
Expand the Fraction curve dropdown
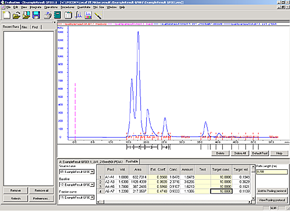[x=92, y=197]
